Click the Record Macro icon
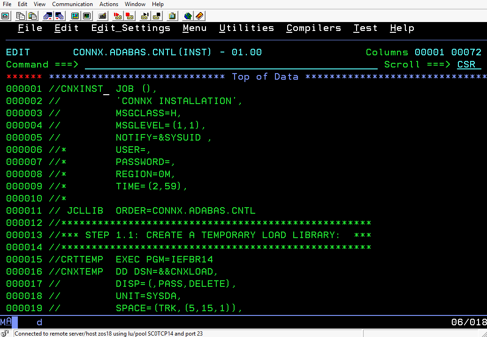 click(118, 16)
